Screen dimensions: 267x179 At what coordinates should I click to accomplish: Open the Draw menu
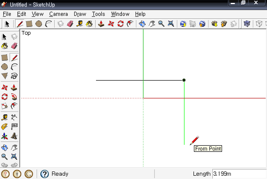click(x=80, y=14)
